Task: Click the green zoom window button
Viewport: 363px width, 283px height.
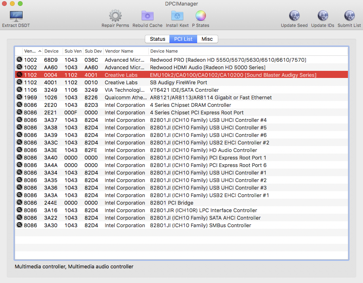Action: coord(20,4)
